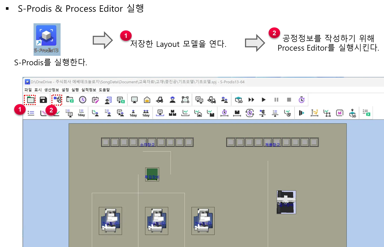Open the 실적정보 menu
This screenshot has height=247, width=384.
89,90
